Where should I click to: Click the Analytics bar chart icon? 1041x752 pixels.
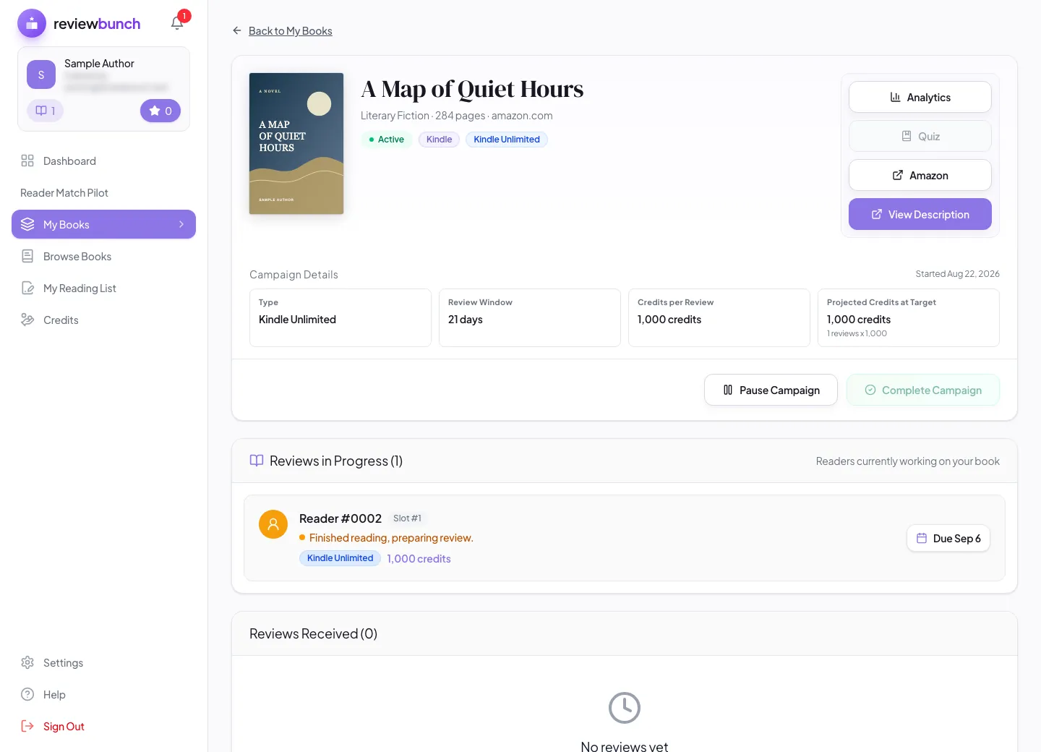[895, 97]
